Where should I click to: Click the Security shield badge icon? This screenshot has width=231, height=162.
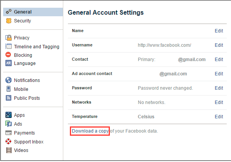coord(9,21)
